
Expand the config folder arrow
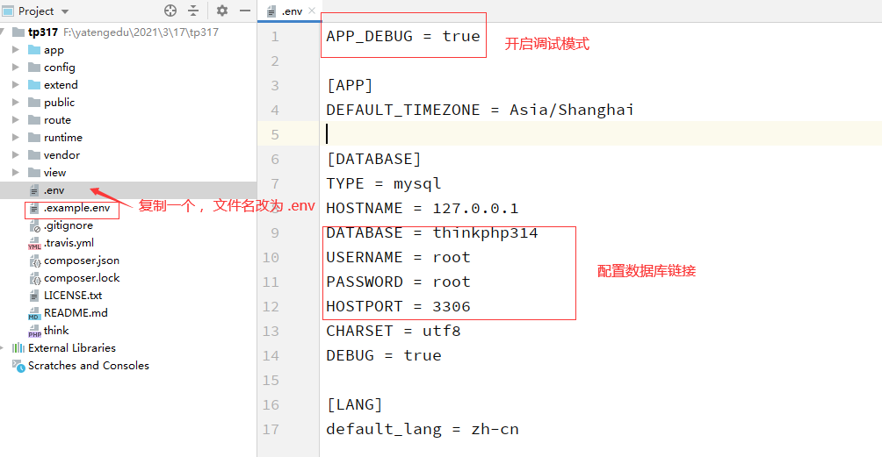coord(16,68)
